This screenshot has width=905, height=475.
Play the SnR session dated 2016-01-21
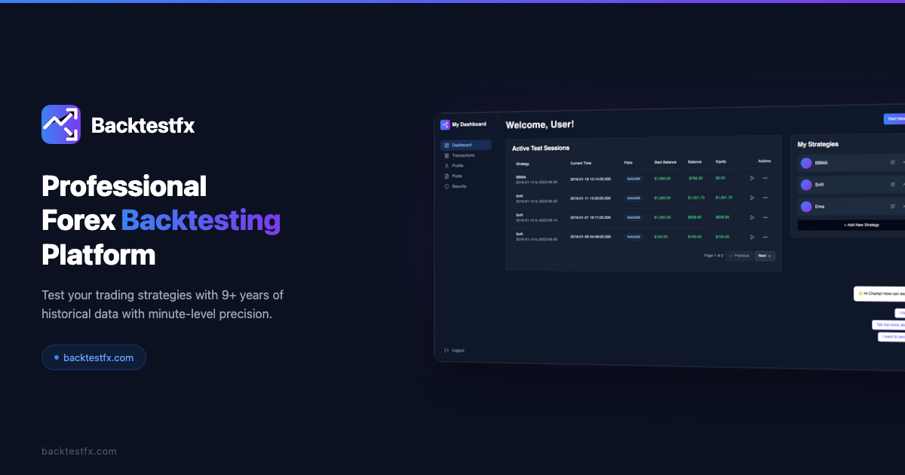tap(752, 217)
